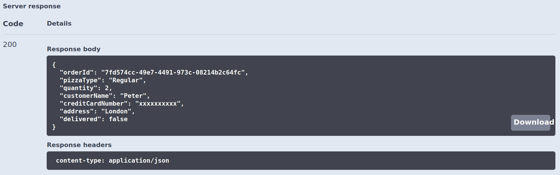560x175 pixels.
Task: Click the orderId UUID value
Action: click(173, 73)
